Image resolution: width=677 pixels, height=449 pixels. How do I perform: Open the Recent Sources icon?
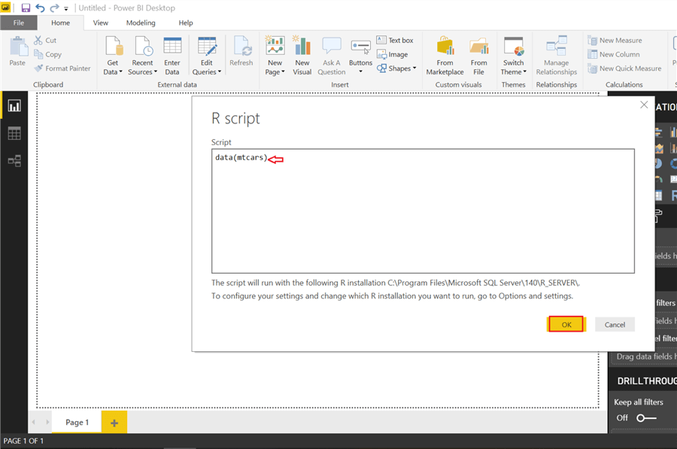click(x=142, y=47)
